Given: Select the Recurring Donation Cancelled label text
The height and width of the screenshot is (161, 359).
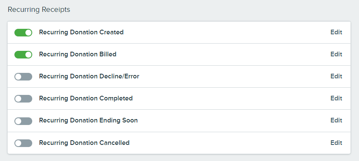Looking at the screenshot, I should [84, 143].
